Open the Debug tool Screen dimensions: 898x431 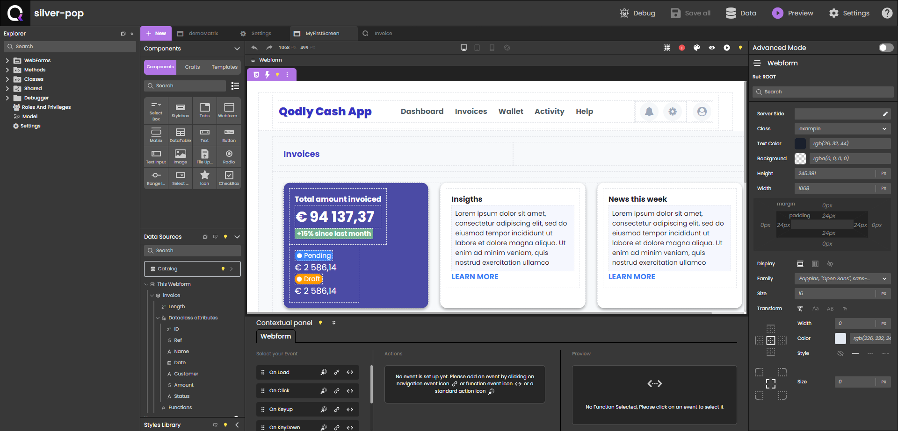[637, 13]
